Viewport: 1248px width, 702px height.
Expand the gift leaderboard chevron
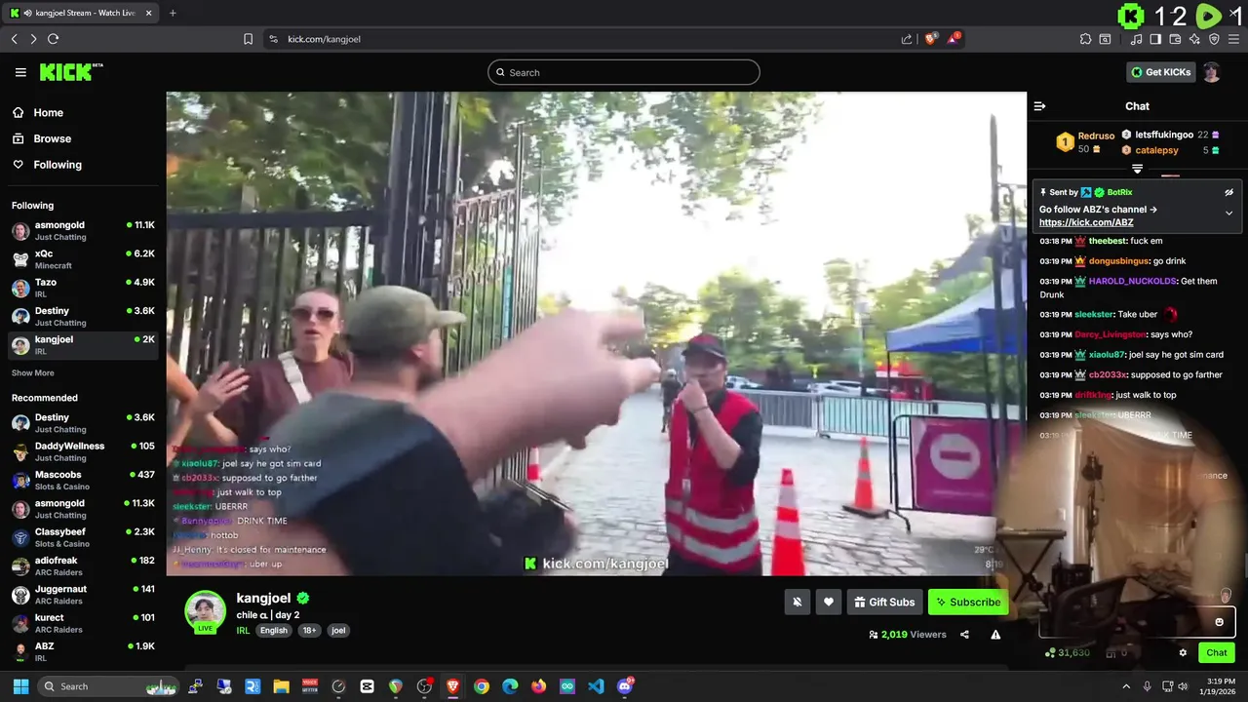click(x=1137, y=169)
